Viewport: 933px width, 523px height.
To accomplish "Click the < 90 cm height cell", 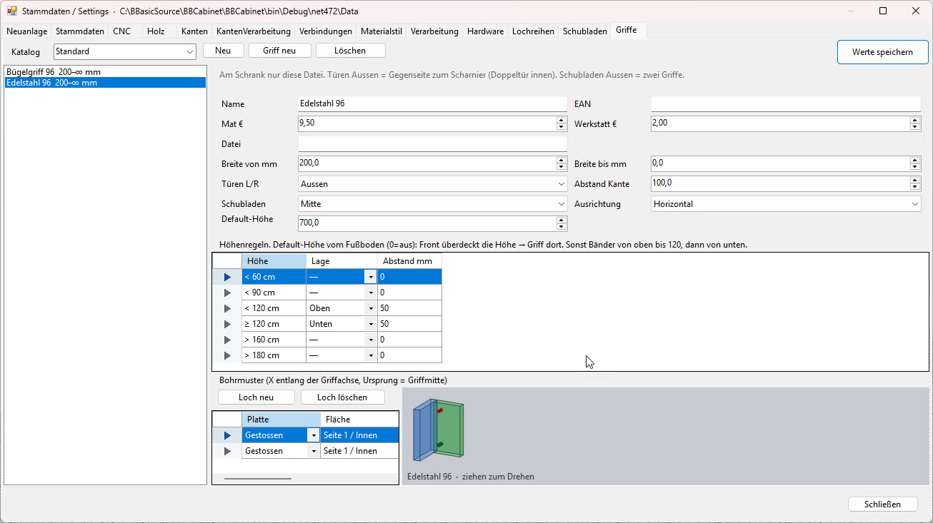I will click(x=274, y=293).
